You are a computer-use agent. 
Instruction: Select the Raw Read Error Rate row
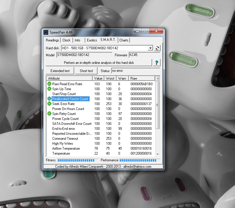pos(100,84)
